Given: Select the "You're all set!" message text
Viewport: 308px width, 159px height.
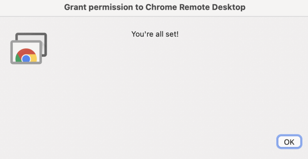Looking at the screenshot, I should 155,34.
